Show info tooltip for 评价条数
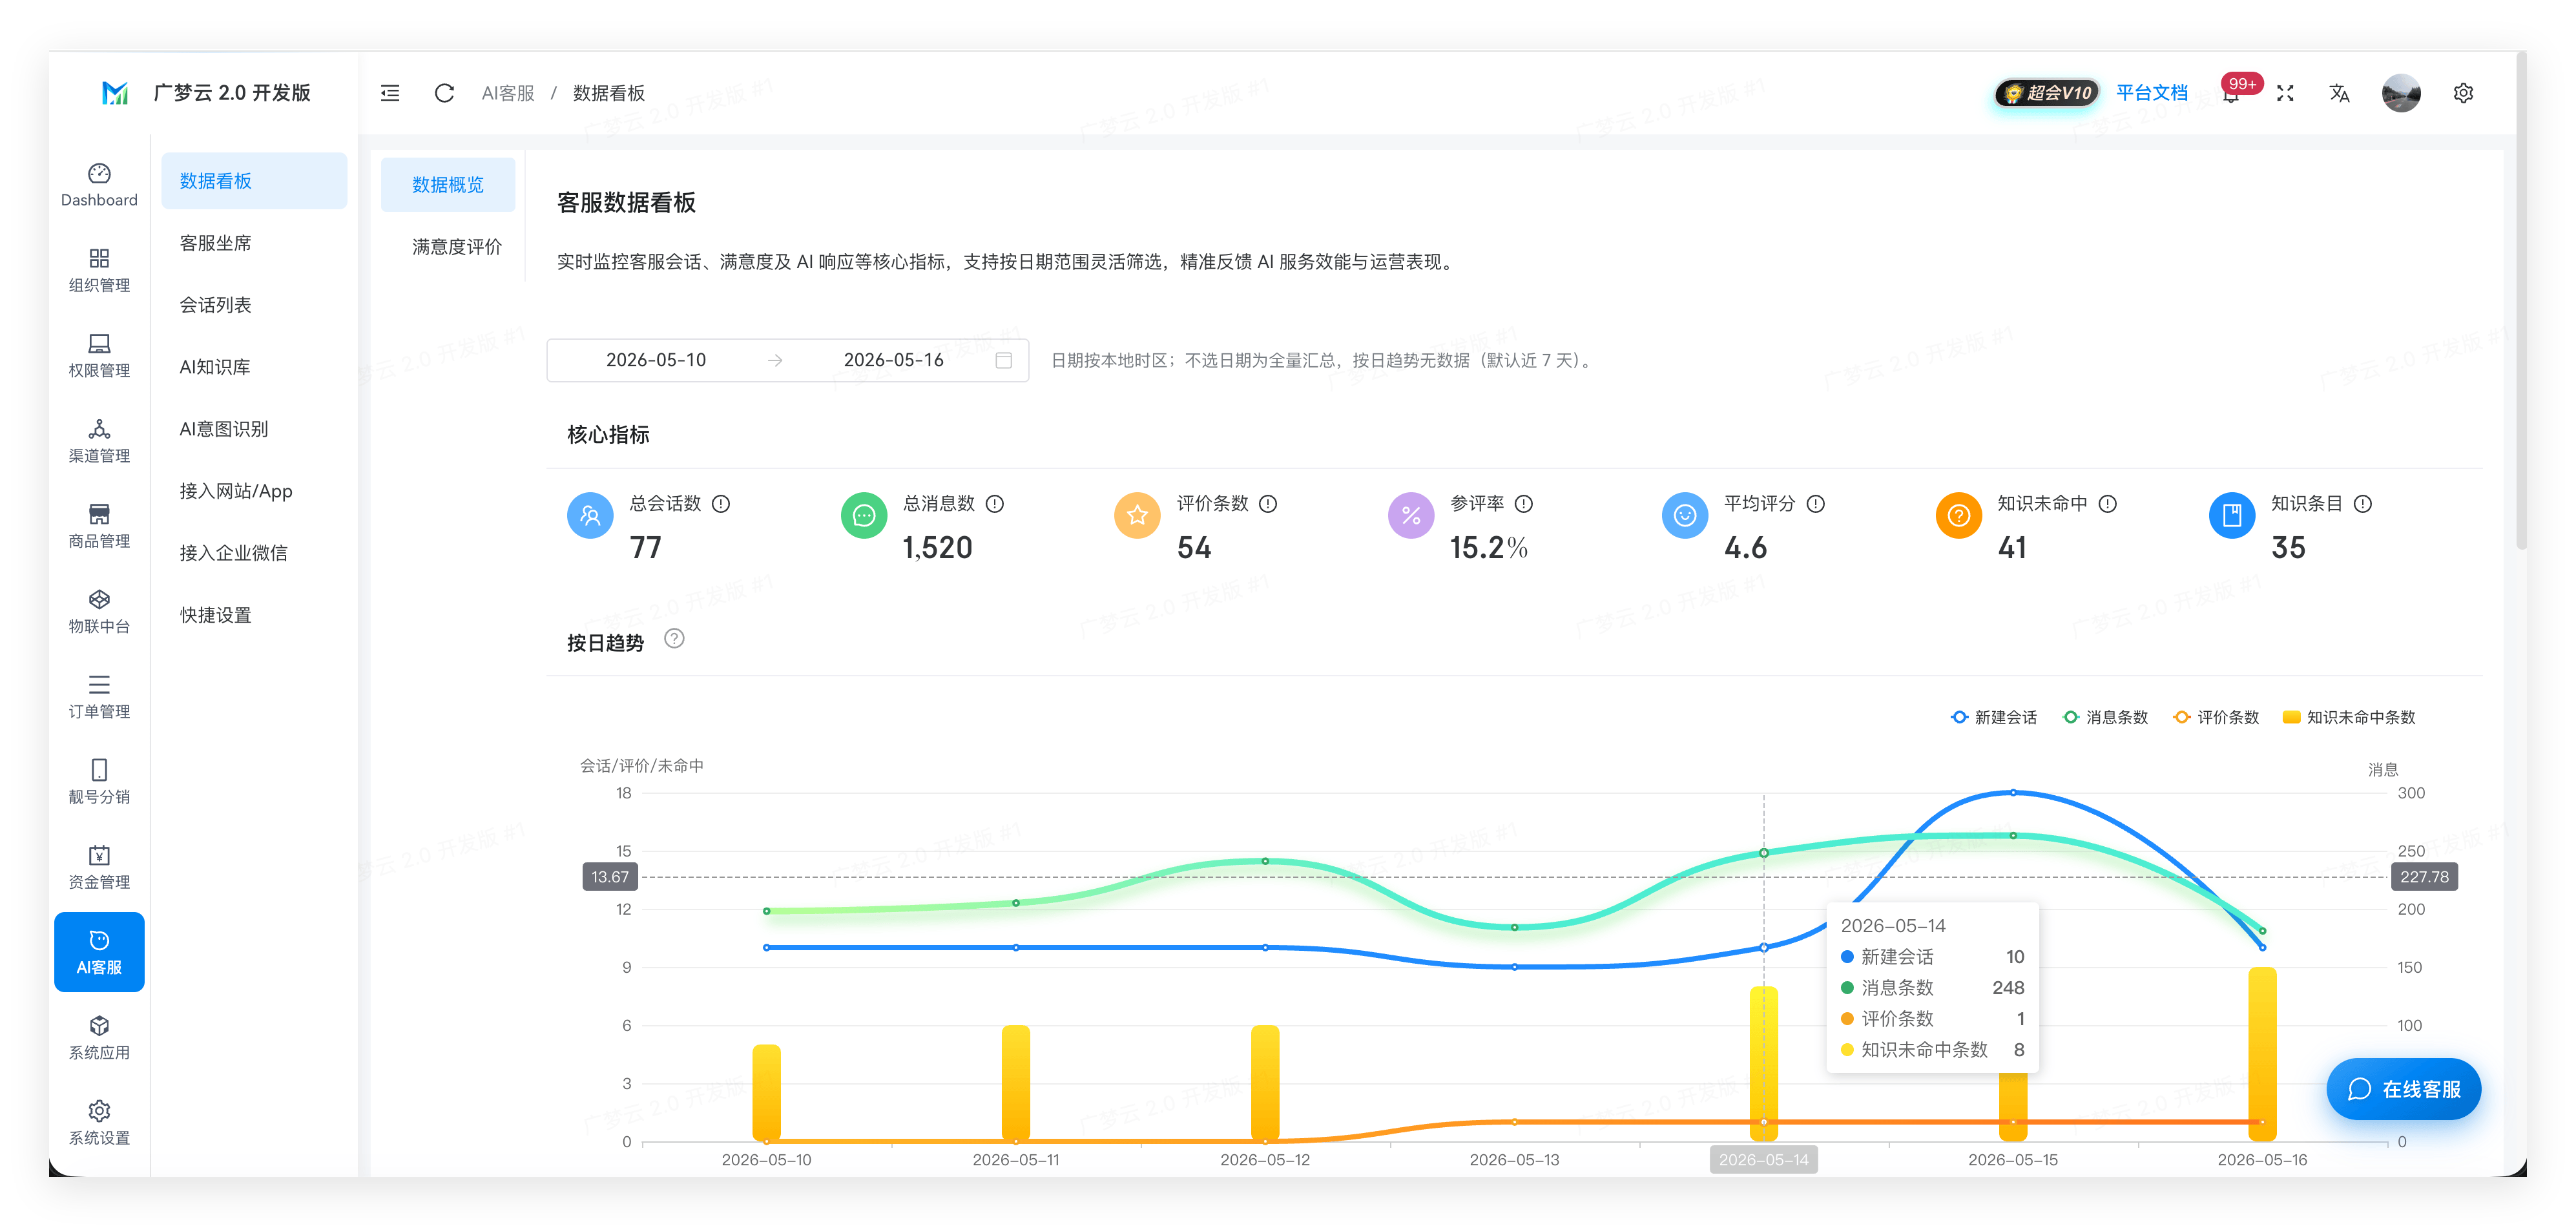This screenshot has height=1226, width=2576. (1268, 504)
